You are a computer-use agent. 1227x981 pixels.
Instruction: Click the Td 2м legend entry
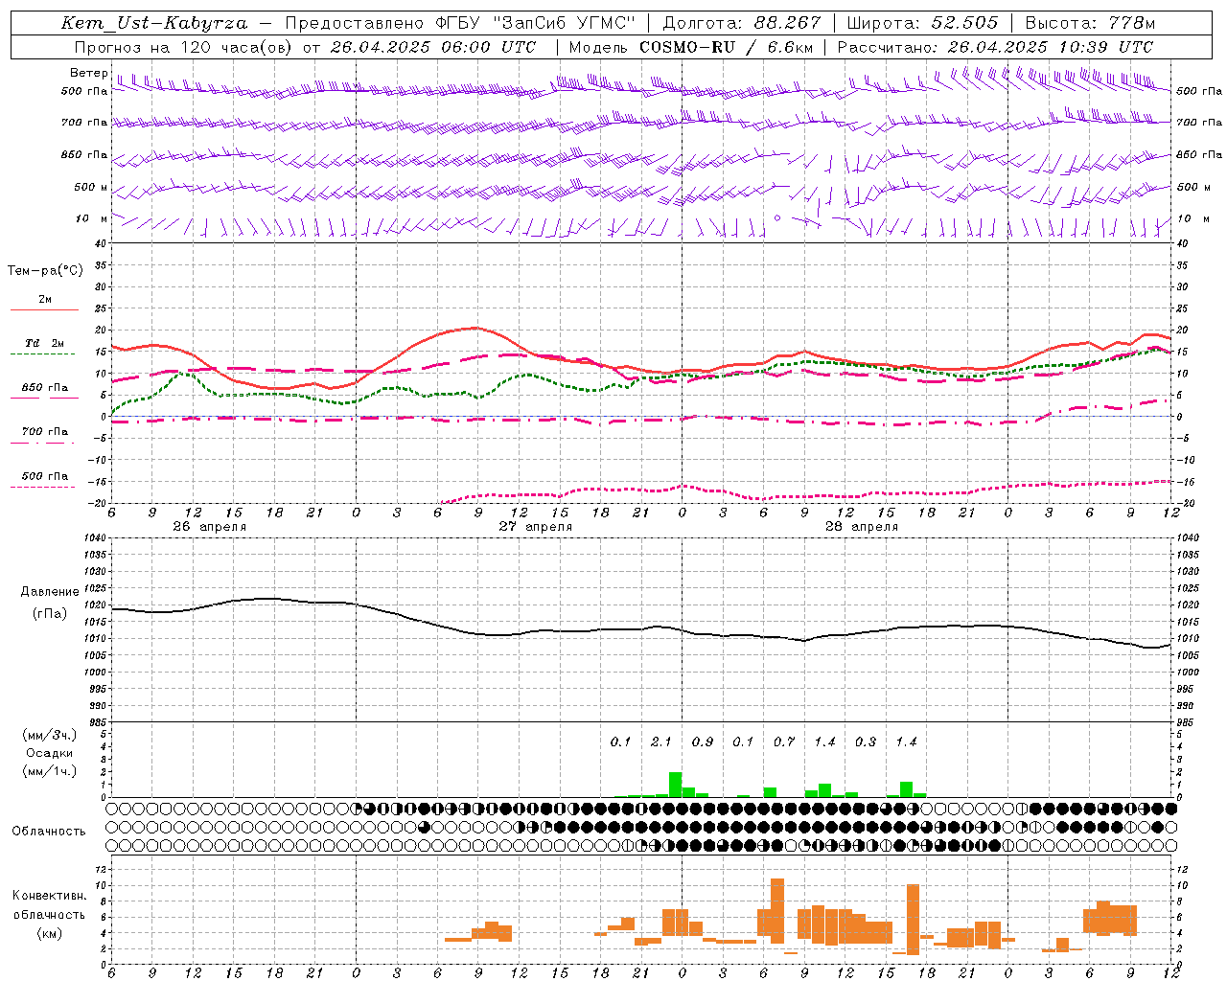coord(44,343)
